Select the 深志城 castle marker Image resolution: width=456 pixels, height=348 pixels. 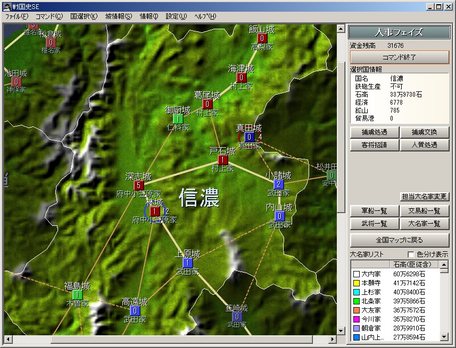[x=139, y=185]
